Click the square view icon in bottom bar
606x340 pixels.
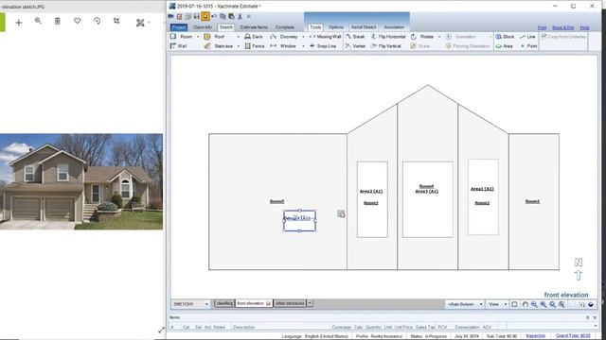tap(514, 304)
